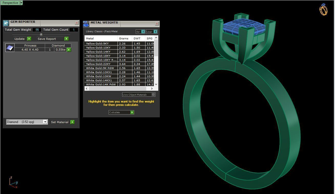Select the Yellow Gold:22KY row
The height and width of the screenshot is (194, 335).
pyautogui.click(x=119, y=64)
